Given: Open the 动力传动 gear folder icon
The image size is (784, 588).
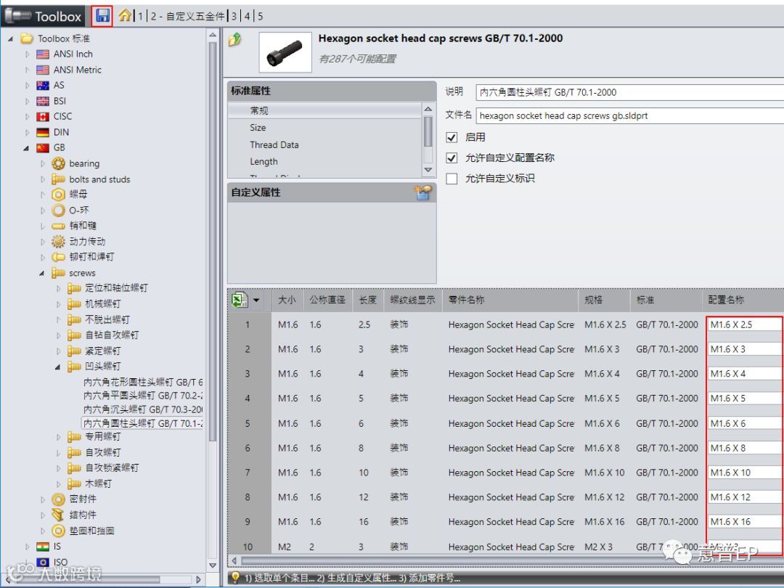Looking at the screenshot, I should (x=59, y=242).
